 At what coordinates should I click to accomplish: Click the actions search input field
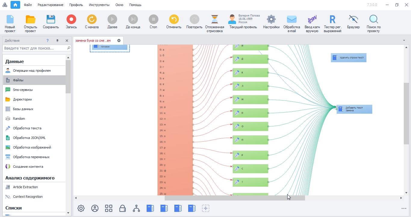pyautogui.click(x=35, y=48)
